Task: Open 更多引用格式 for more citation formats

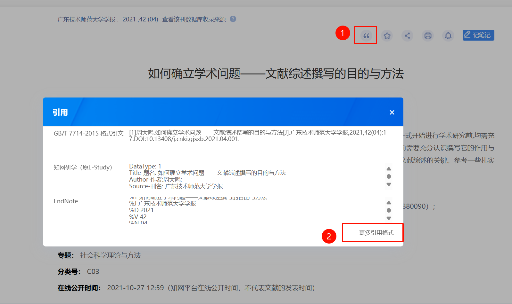Action: click(376, 233)
